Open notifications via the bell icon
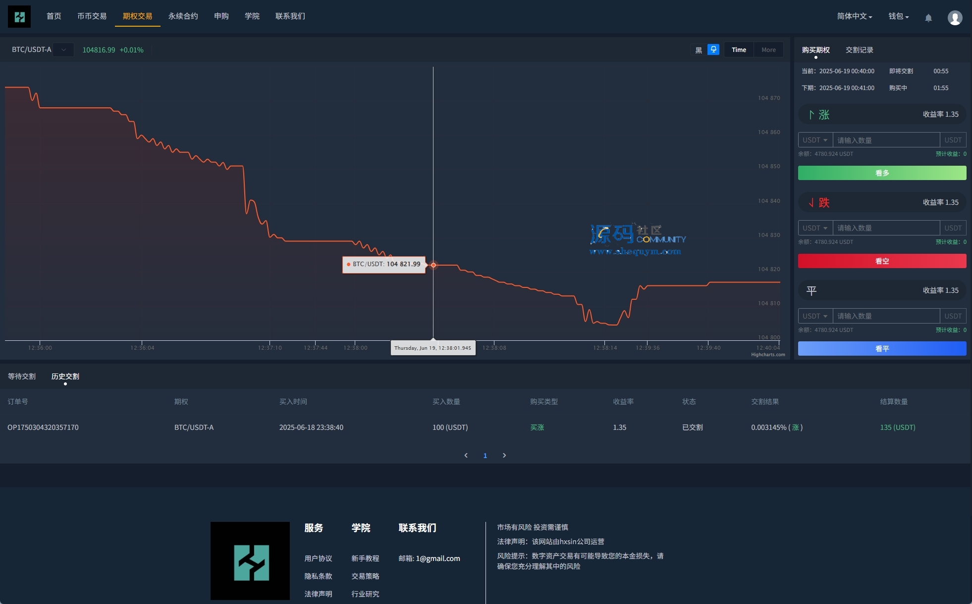The image size is (972, 604). 928,18
